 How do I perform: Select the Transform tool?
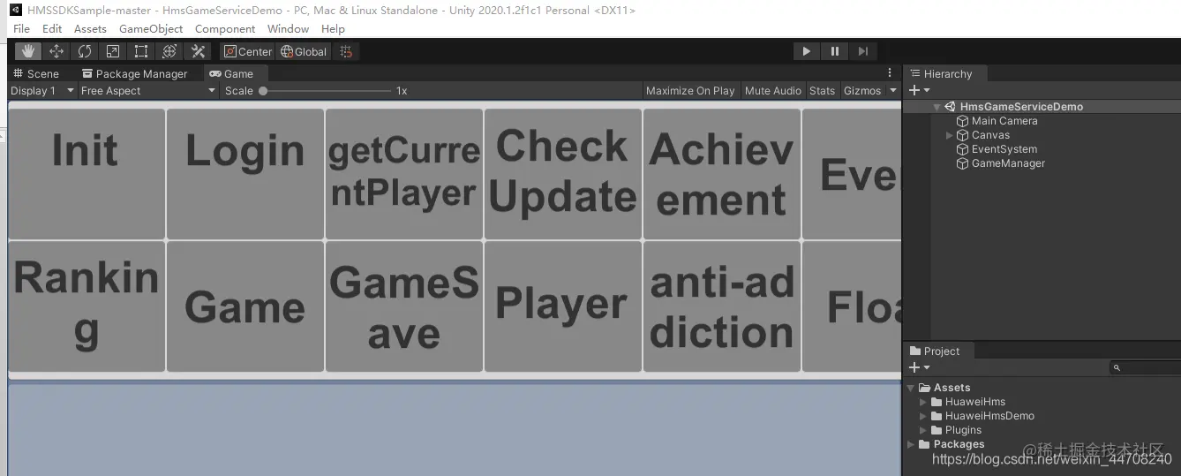[169, 51]
